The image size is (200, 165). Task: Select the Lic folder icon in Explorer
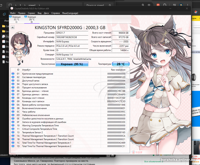3,31
